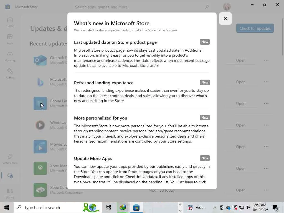
Task: Click the 'Last updated date on Store product page' heading
Action: [x=115, y=42]
